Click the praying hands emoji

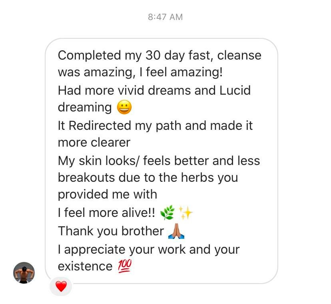point(176,231)
